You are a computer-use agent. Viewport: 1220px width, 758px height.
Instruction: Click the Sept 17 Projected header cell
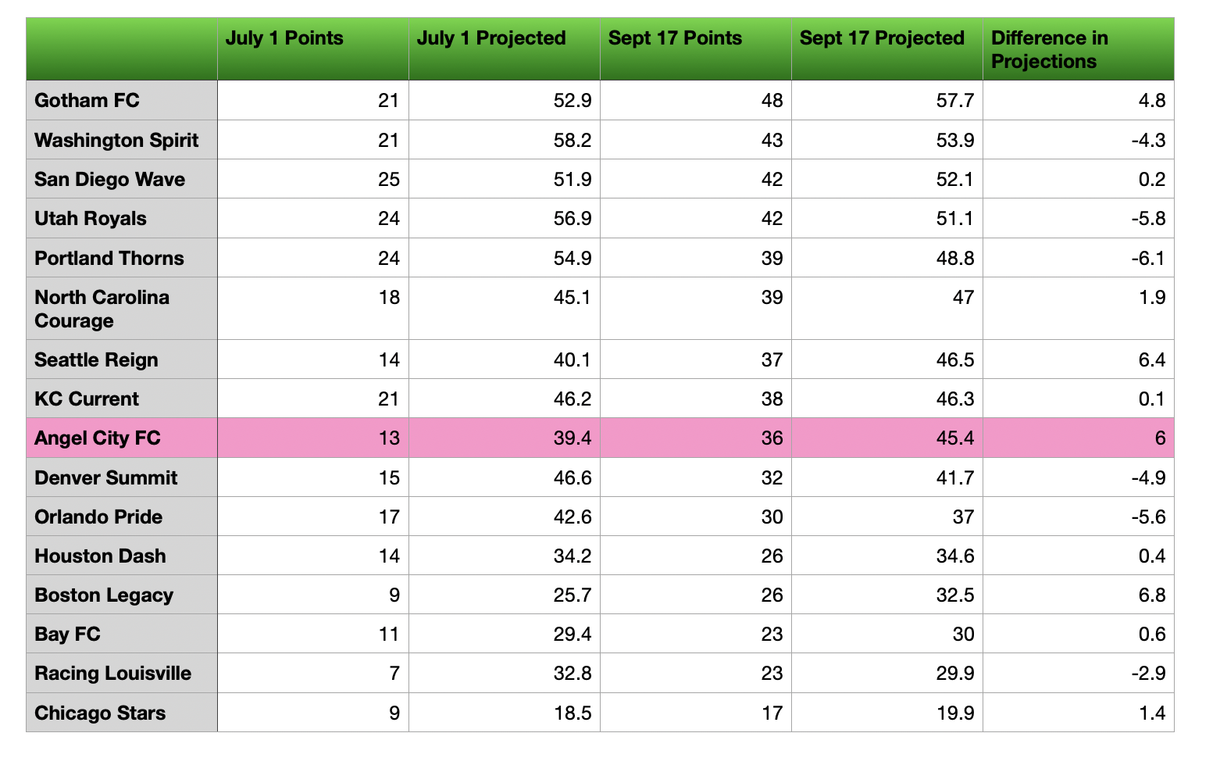pyautogui.click(x=887, y=49)
